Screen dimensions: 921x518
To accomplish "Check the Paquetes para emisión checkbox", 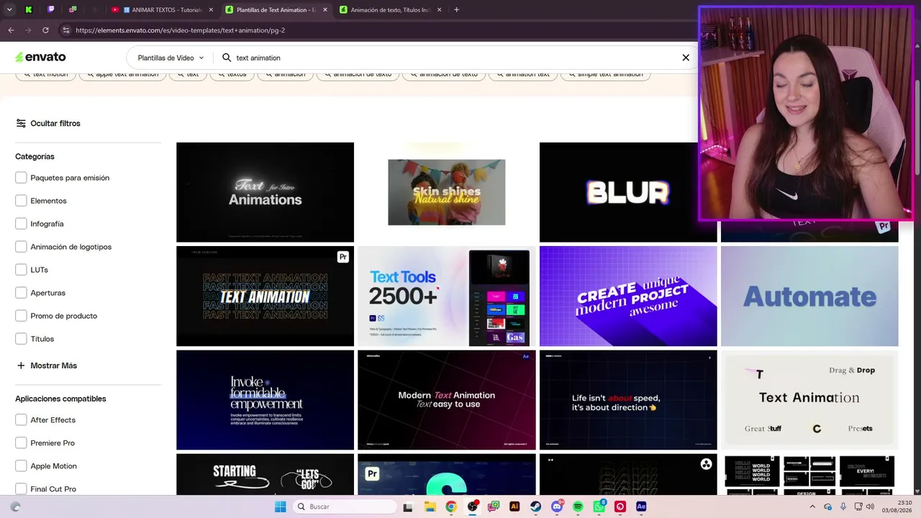I will 21,178.
